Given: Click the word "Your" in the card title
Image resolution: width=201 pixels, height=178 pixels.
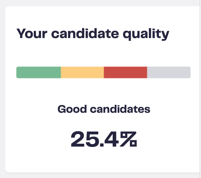Looking at the screenshot, I should 32,33.
